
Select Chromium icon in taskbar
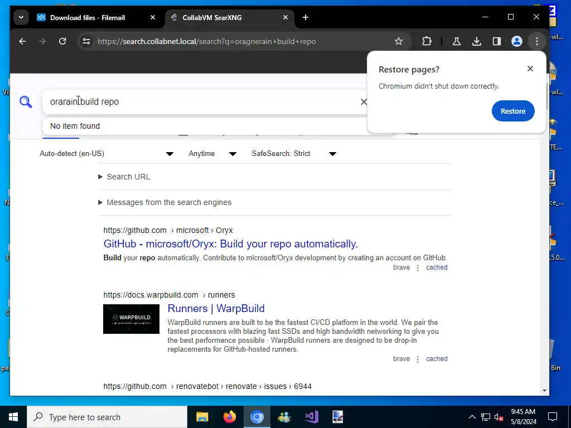[257, 417]
